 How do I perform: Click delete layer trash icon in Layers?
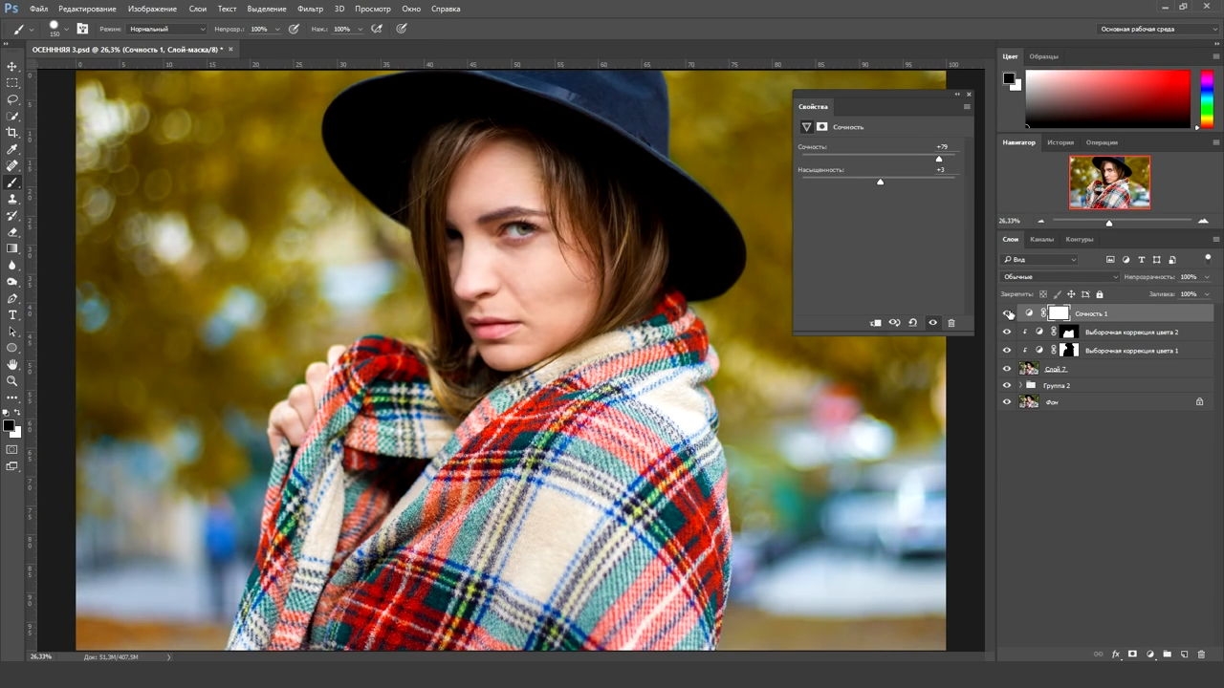pos(1200,655)
